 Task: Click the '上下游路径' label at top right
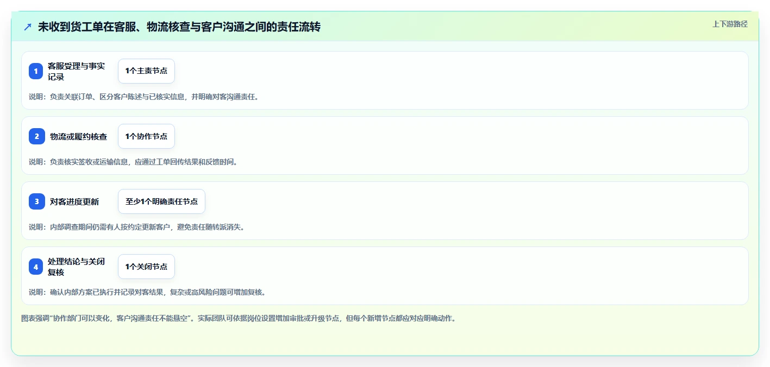point(730,24)
